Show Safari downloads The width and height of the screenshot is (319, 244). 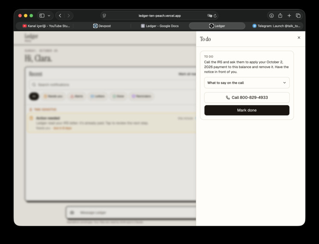pyautogui.click(x=271, y=16)
